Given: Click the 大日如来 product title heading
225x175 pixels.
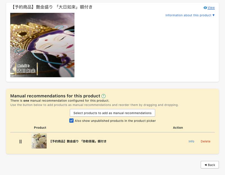Looking at the screenshot, I should [x=52, y=7].
